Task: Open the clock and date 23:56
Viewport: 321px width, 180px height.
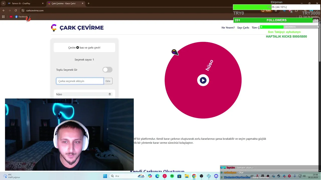Action: pyautogui.click(x=313, y=176)
